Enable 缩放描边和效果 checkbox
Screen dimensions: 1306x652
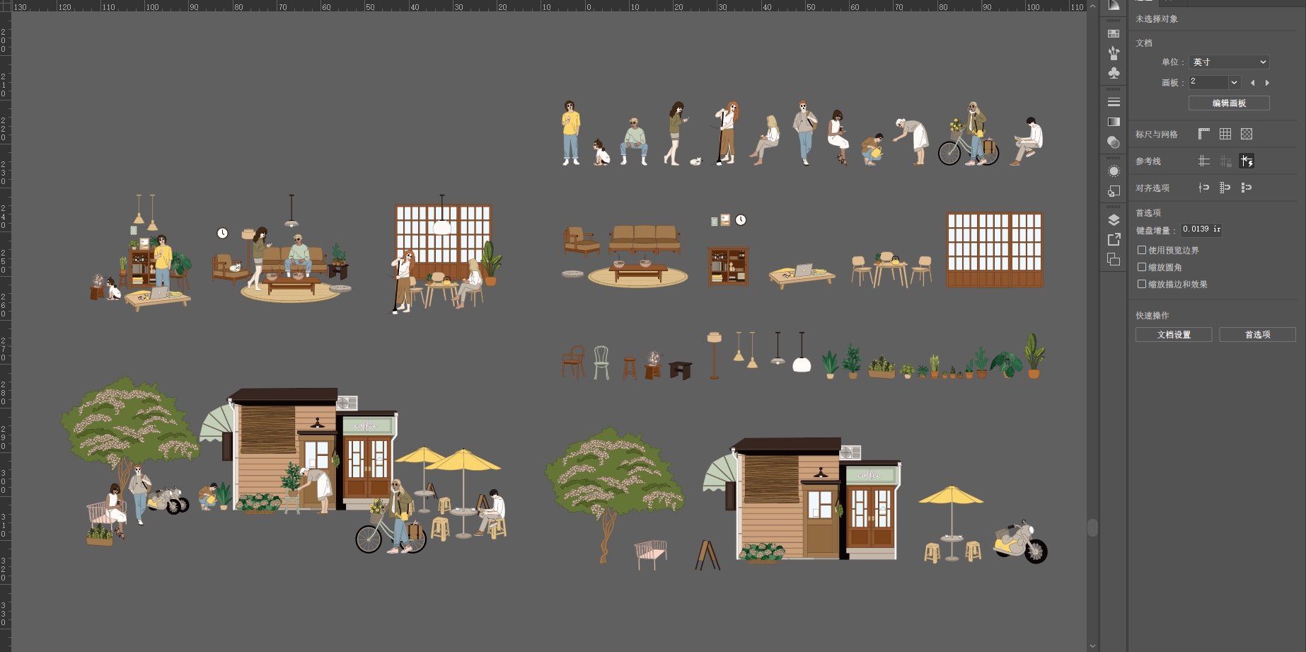(x=1142, y=284)
